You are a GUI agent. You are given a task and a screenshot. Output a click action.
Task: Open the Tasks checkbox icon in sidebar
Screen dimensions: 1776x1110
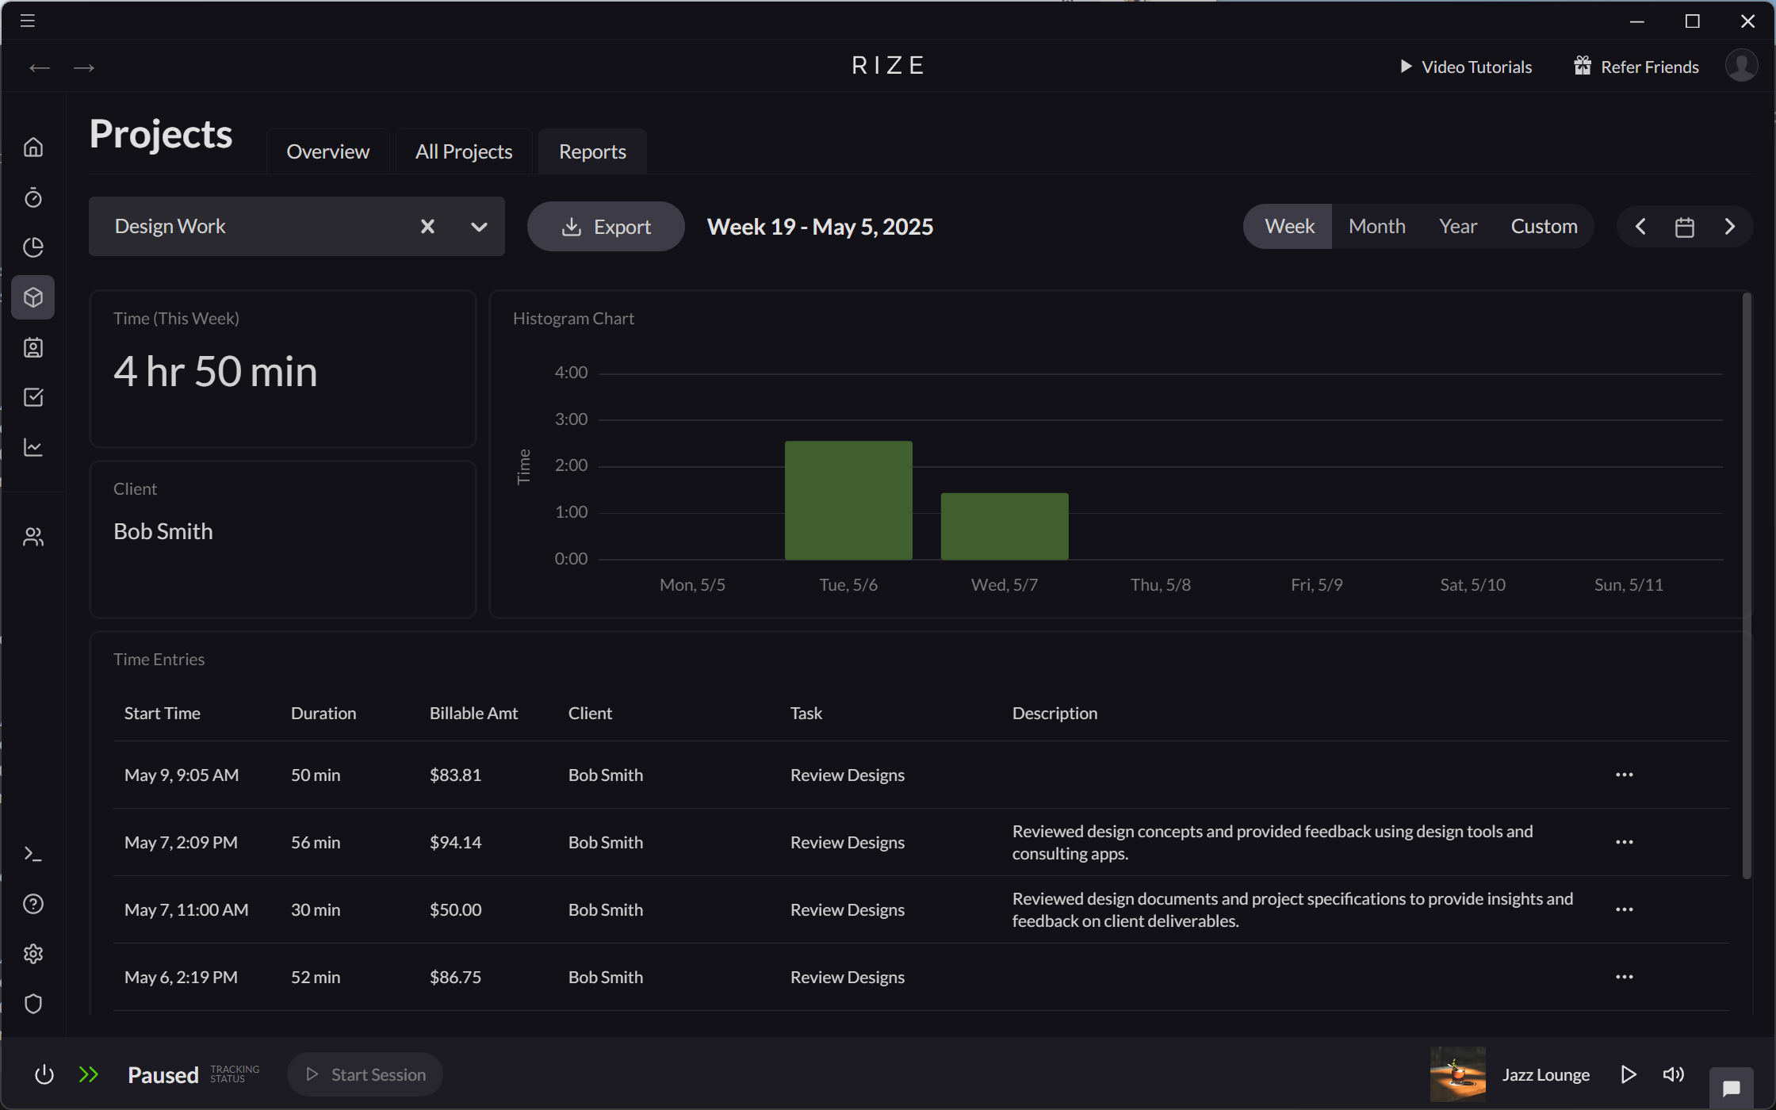[33, 397]
